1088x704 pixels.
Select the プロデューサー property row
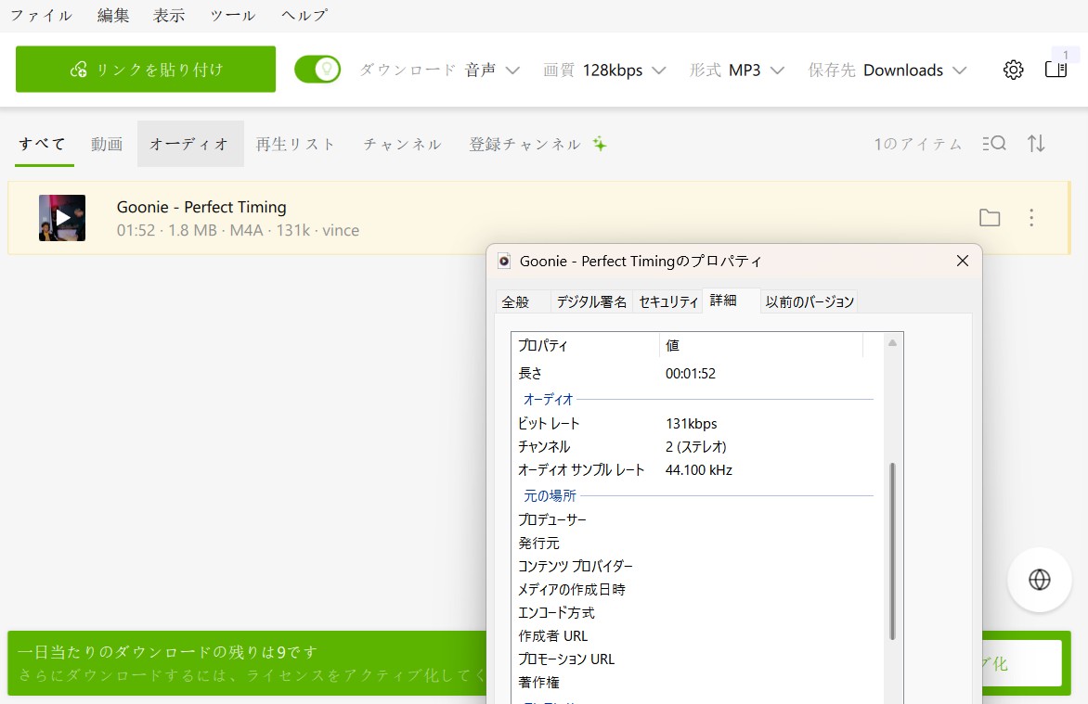[x=694, y=519]
